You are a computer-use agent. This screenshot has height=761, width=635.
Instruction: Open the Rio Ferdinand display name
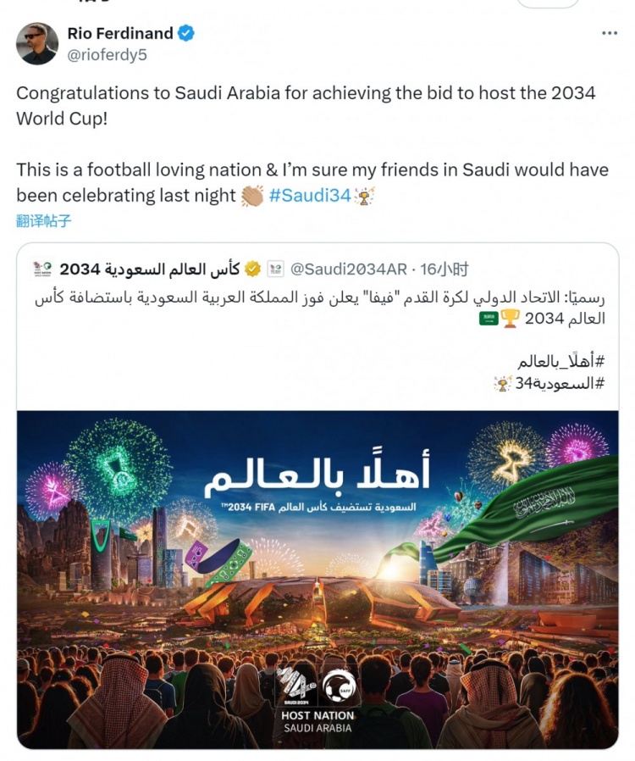[120, 34]
